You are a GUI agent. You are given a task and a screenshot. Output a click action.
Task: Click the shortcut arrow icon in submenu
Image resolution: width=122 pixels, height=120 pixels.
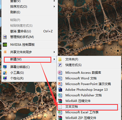pyautogui.click(x=60, y=65)
